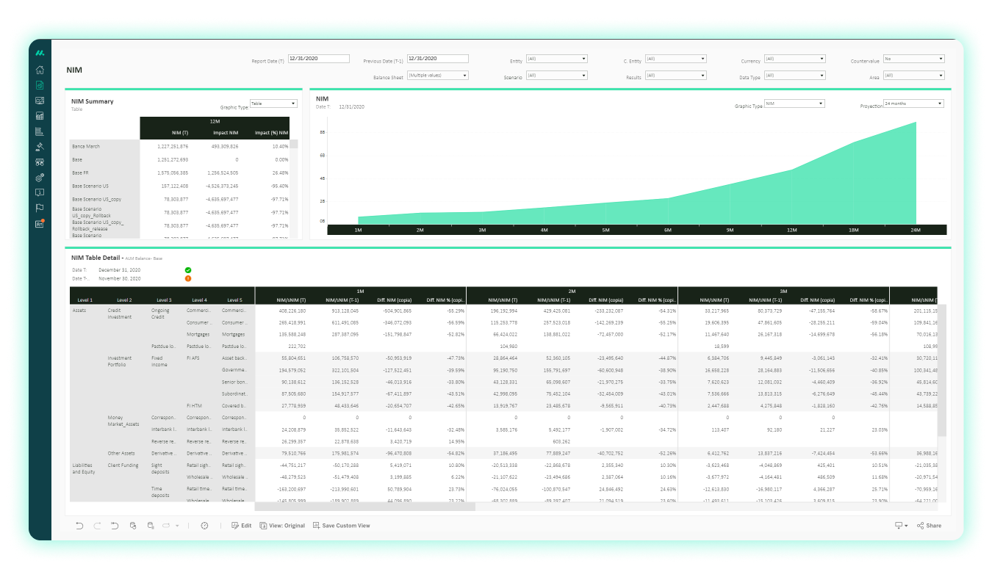This screenshot has width=992, height=580.
Task: Click the Report Date (T) input field
Action: coord(318,59)
